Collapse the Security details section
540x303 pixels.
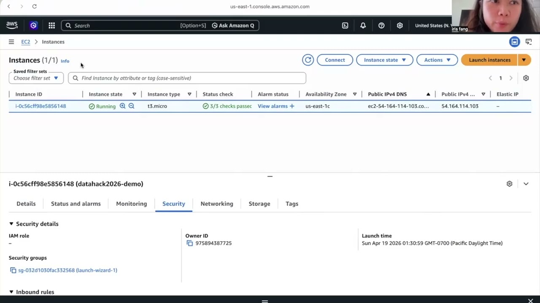click(11, 224)
